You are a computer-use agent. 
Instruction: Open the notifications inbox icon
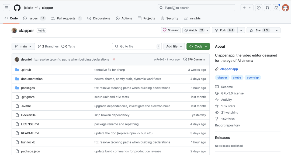[x=276, y=8]
